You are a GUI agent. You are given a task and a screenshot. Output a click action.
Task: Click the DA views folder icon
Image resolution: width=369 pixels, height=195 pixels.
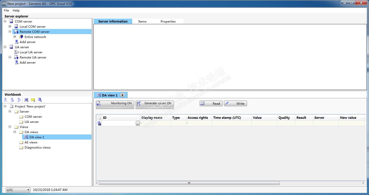tap(21, 132)
